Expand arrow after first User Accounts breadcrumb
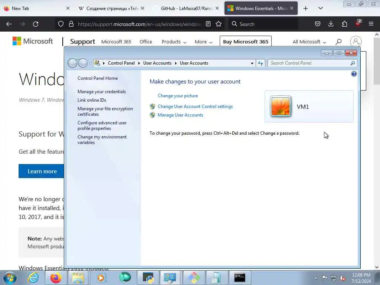 [176, 63]
